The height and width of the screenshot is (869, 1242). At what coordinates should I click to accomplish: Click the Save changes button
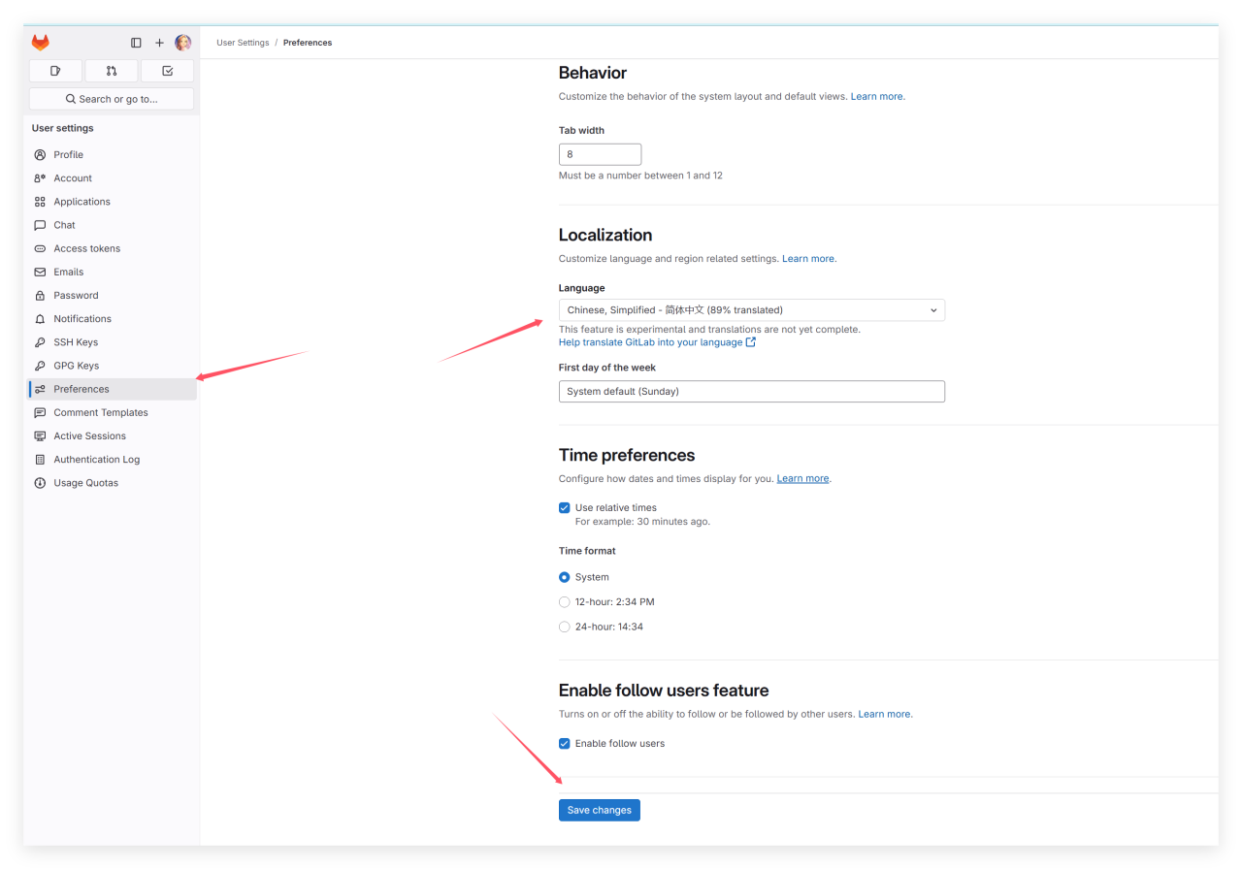click(x=600, y=810)
